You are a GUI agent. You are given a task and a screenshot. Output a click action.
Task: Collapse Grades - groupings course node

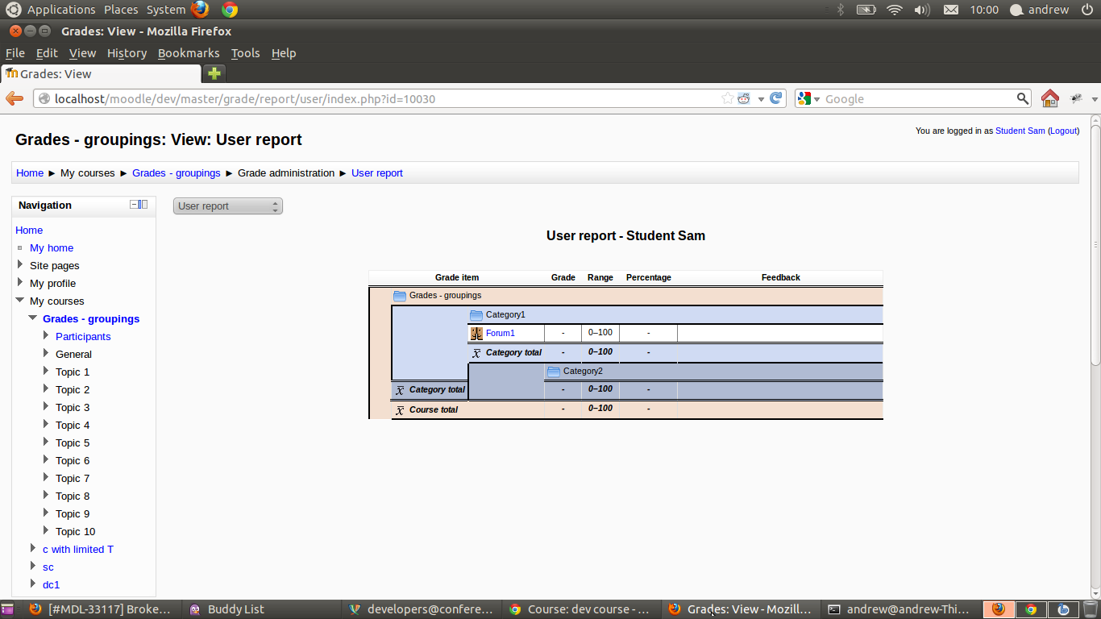tap(33, 318)
